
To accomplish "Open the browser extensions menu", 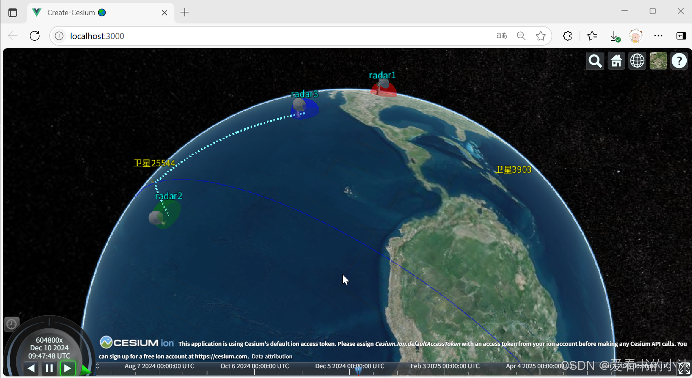I will coord(567,36).
